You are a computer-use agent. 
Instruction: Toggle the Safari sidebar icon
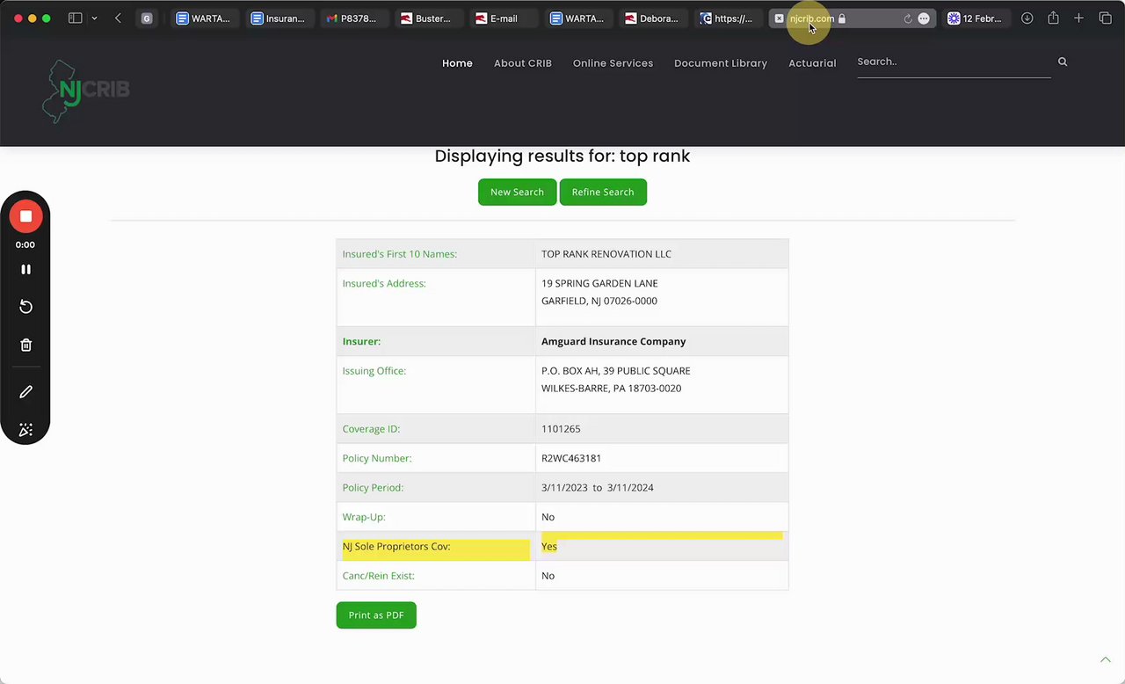tap(75, 18)
